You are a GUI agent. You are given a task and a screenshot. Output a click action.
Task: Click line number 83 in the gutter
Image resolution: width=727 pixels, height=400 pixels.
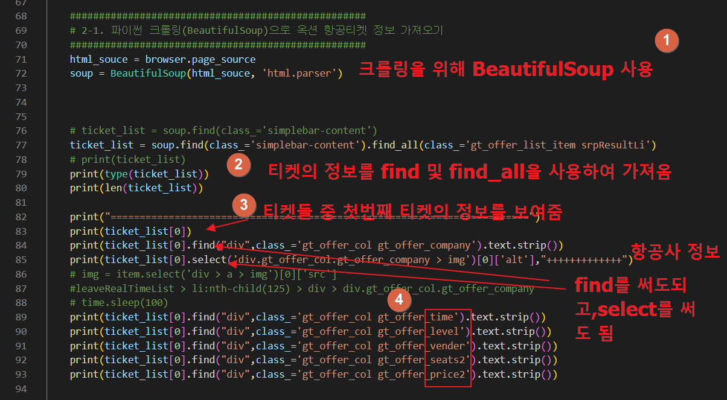click(21, 231)
